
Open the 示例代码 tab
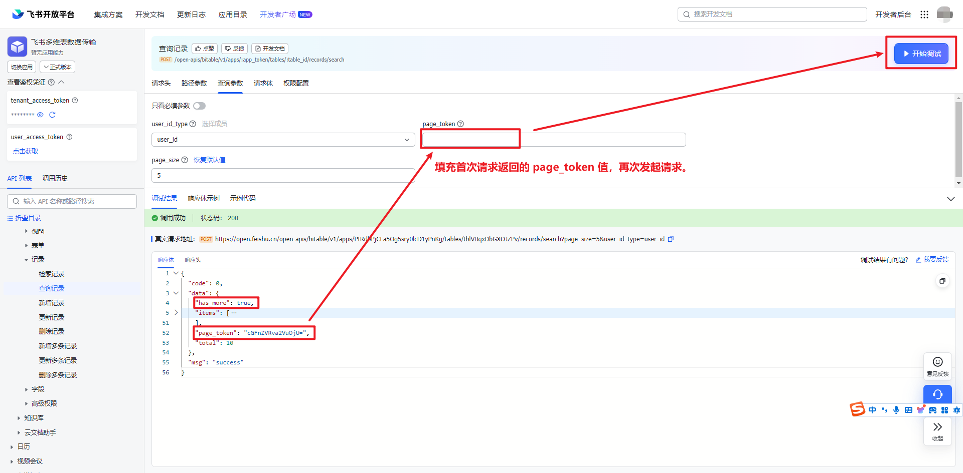[243, 199]
